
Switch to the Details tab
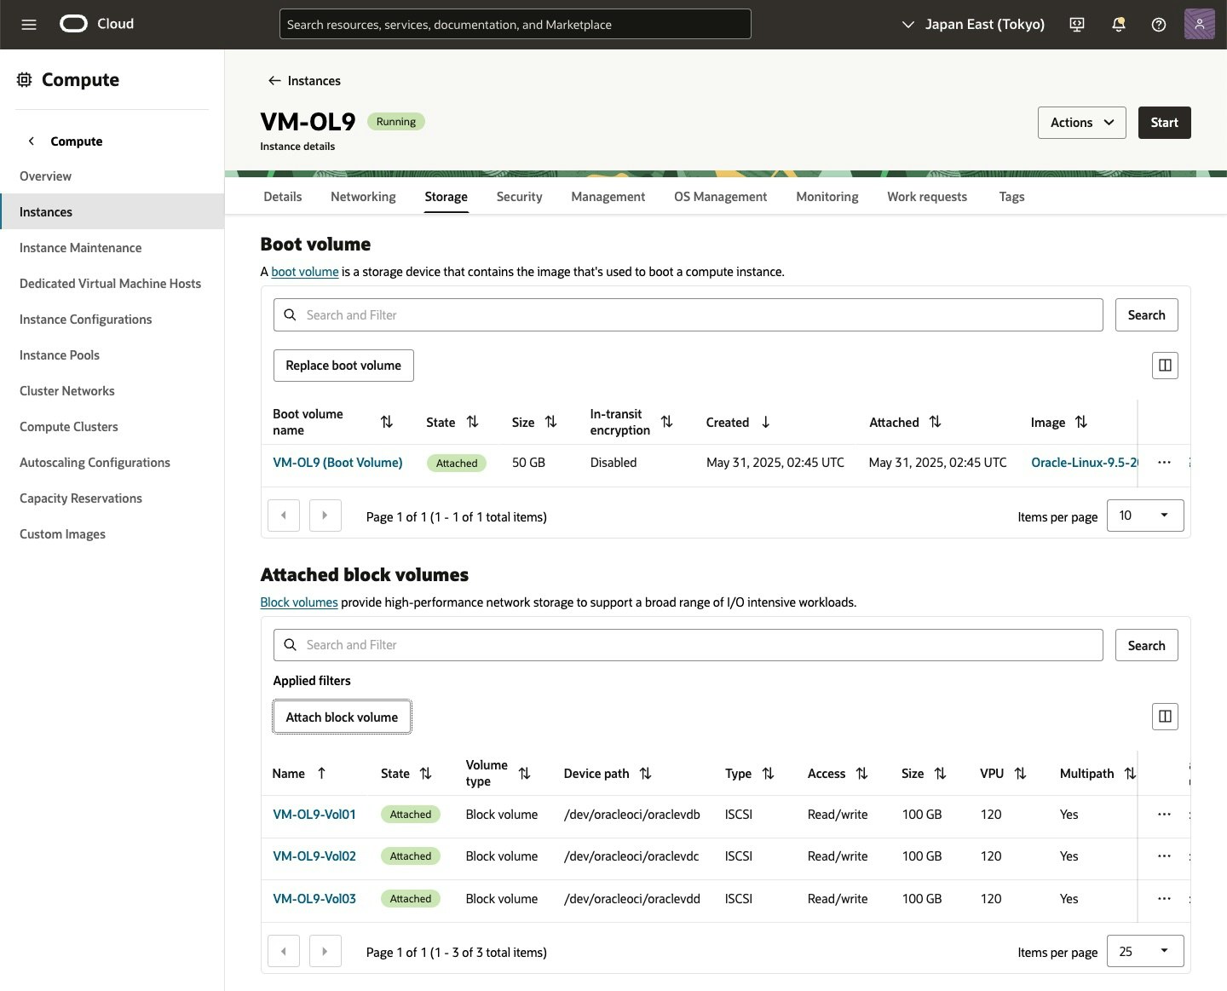tap(283, 197)
